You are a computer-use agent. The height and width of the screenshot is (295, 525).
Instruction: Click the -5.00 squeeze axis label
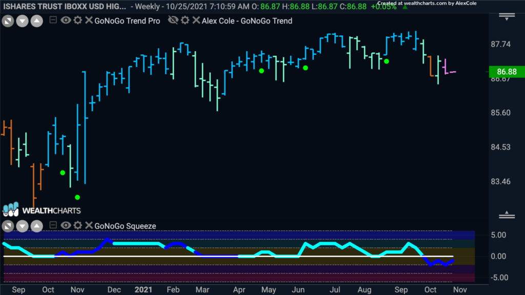coord(499,278)
